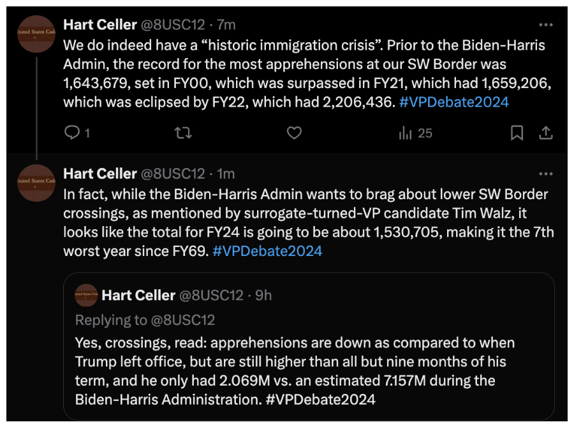Click the @8USC12 handle in quoted tweet
574x429 pixels.
point(210,295)
